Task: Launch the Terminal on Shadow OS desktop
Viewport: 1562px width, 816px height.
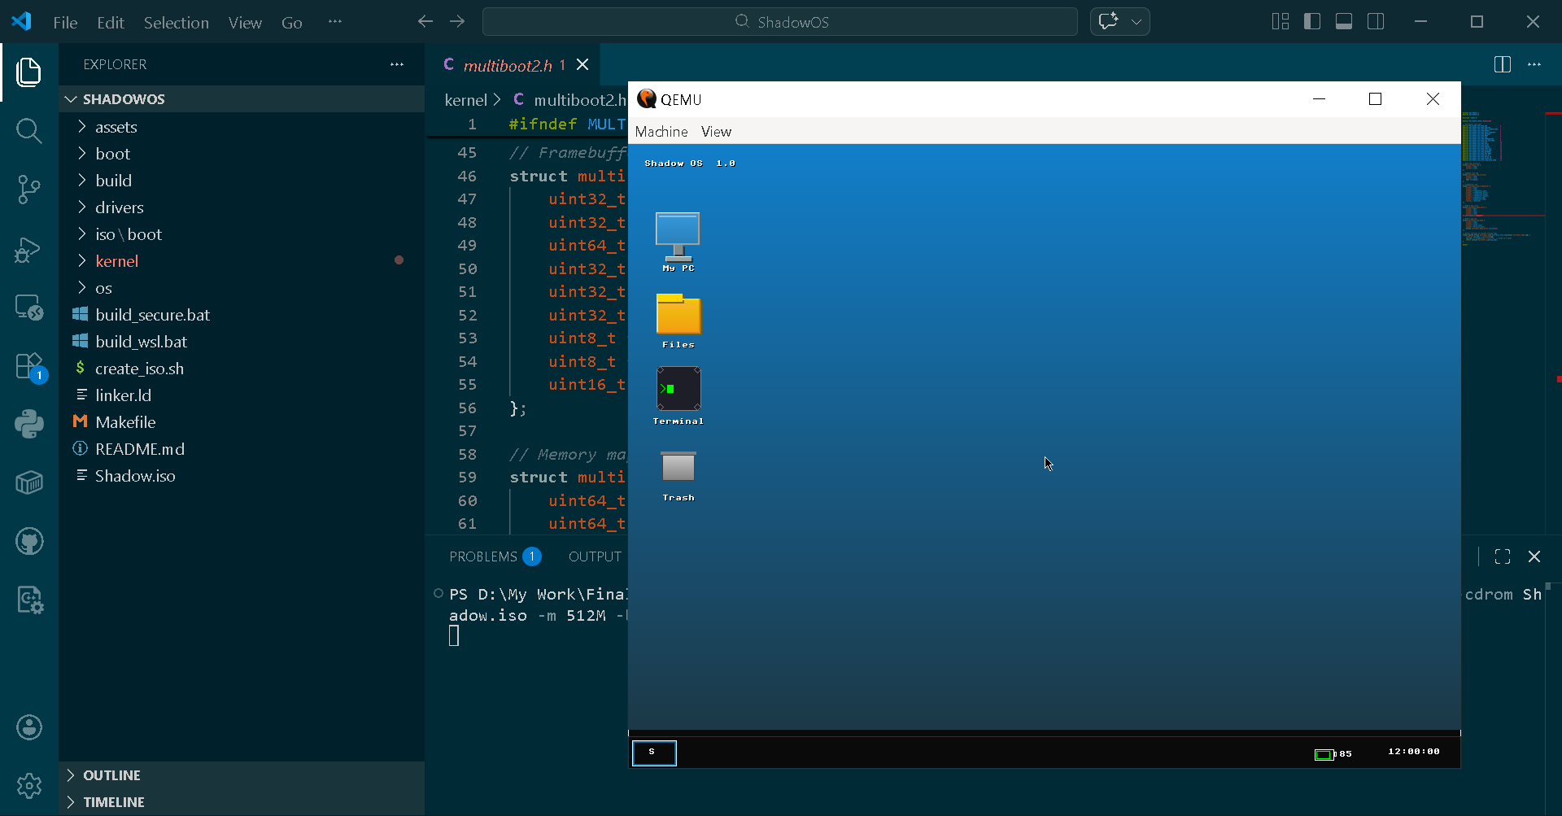Action: 678,391
